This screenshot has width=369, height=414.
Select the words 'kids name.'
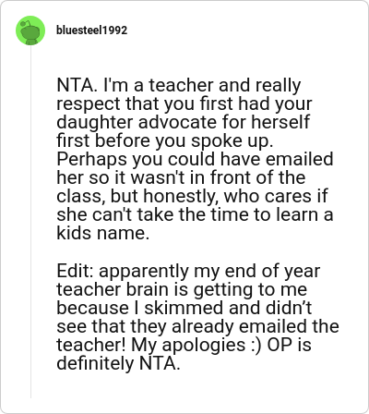[x=103, y=233]
